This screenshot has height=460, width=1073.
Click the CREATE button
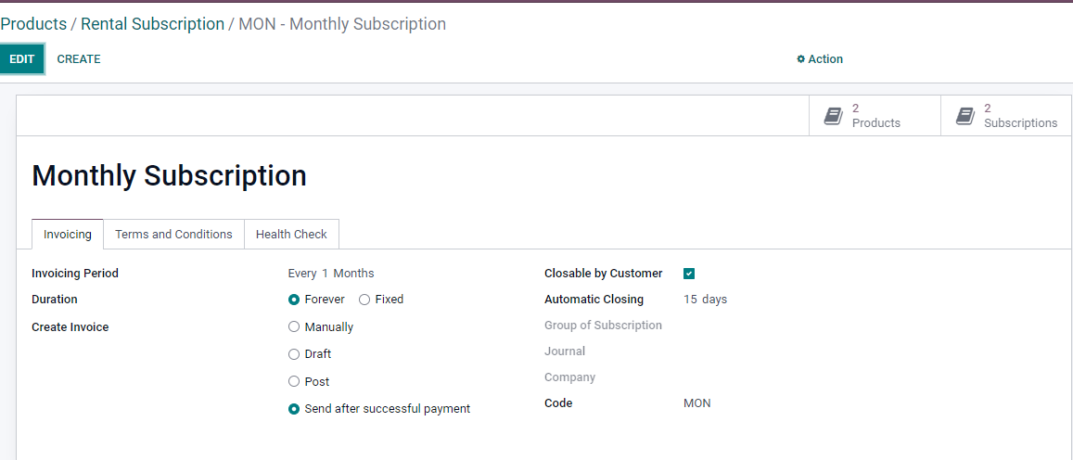click(79, 58)
